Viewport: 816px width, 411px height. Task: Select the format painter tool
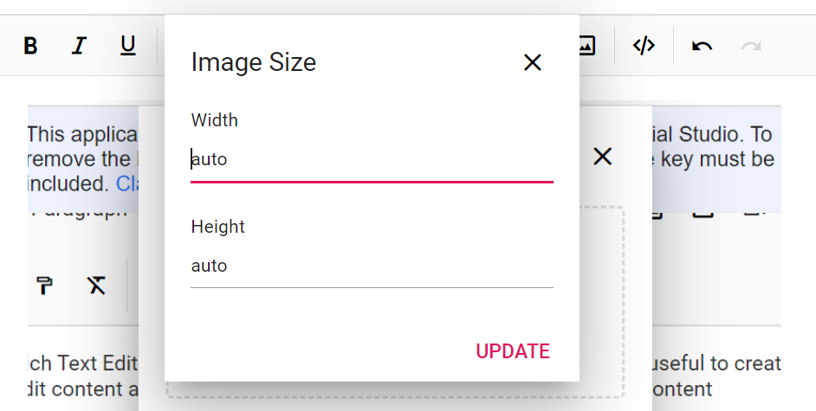click(45, 286)
